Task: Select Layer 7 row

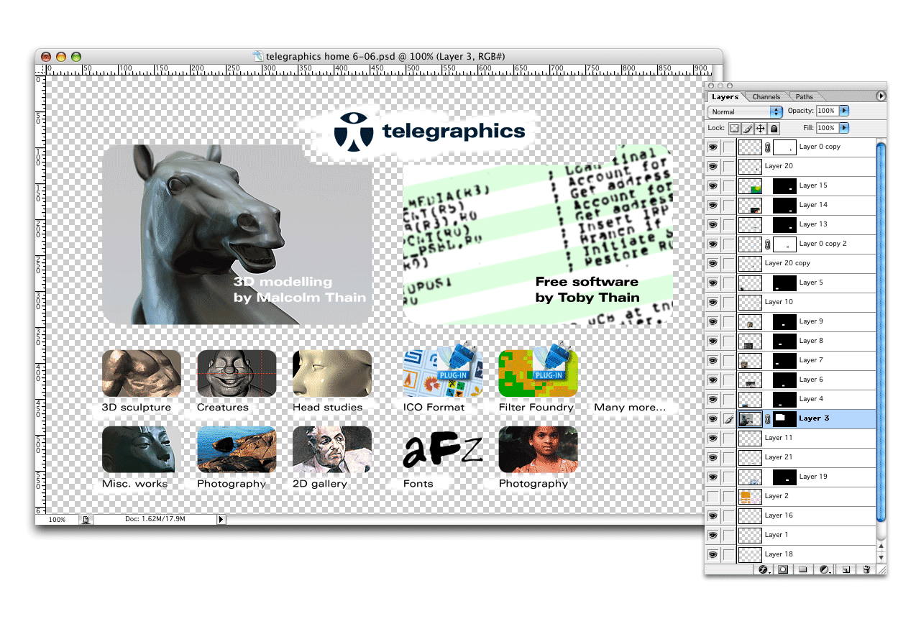Action: [791, 360]
